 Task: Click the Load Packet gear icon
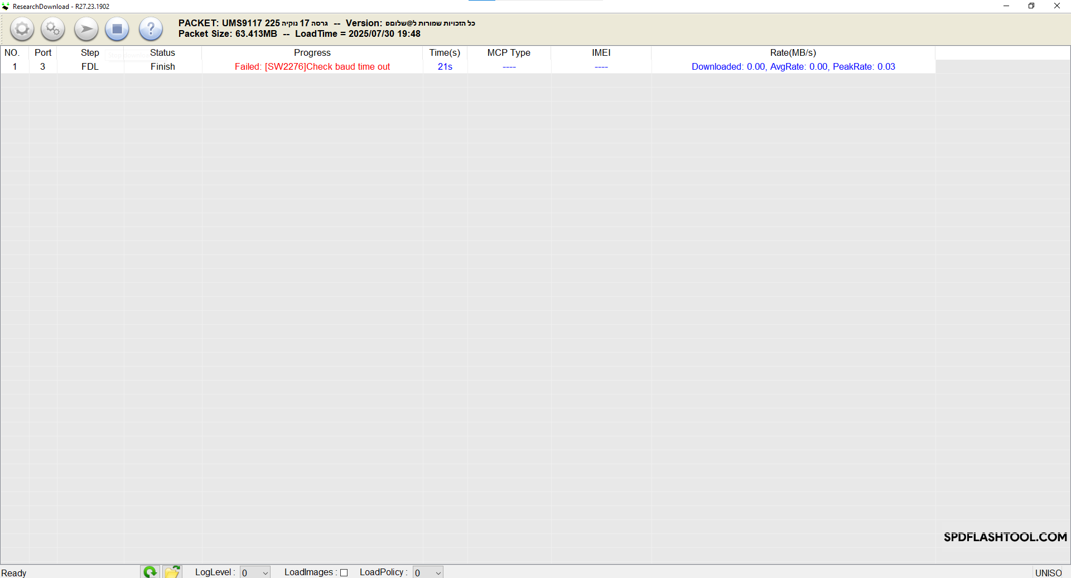pos(22,29)
